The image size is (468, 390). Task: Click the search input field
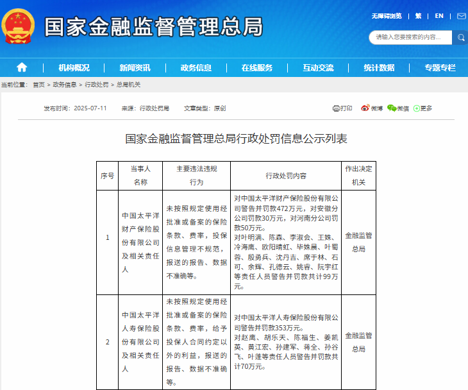(x=411, y=38)
